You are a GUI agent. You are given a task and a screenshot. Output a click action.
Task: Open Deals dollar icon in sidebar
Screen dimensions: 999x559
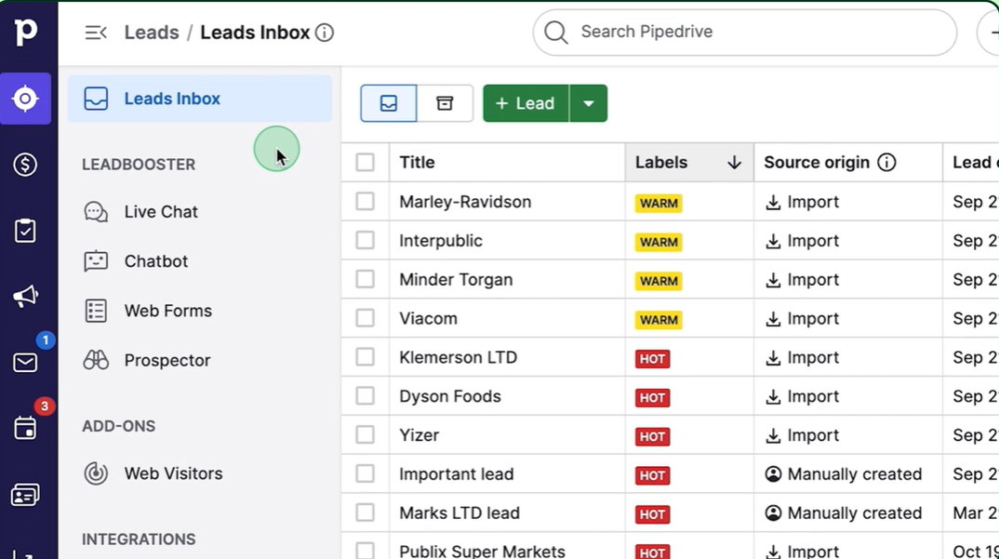(x=25, y=165)
